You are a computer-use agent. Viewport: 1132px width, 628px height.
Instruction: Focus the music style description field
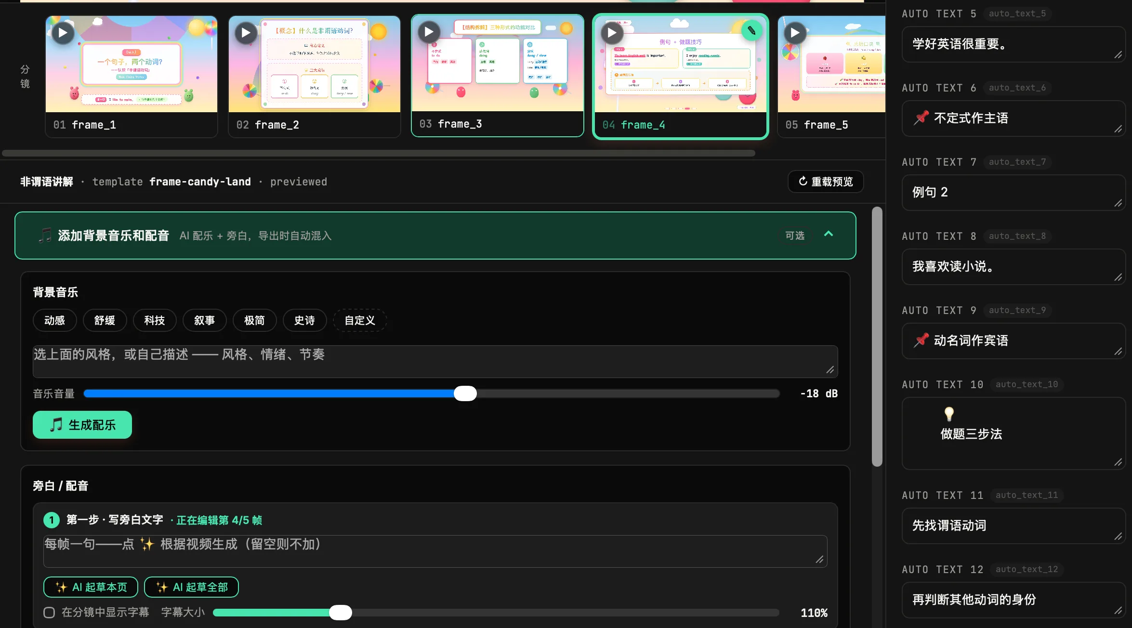(435, 361)
